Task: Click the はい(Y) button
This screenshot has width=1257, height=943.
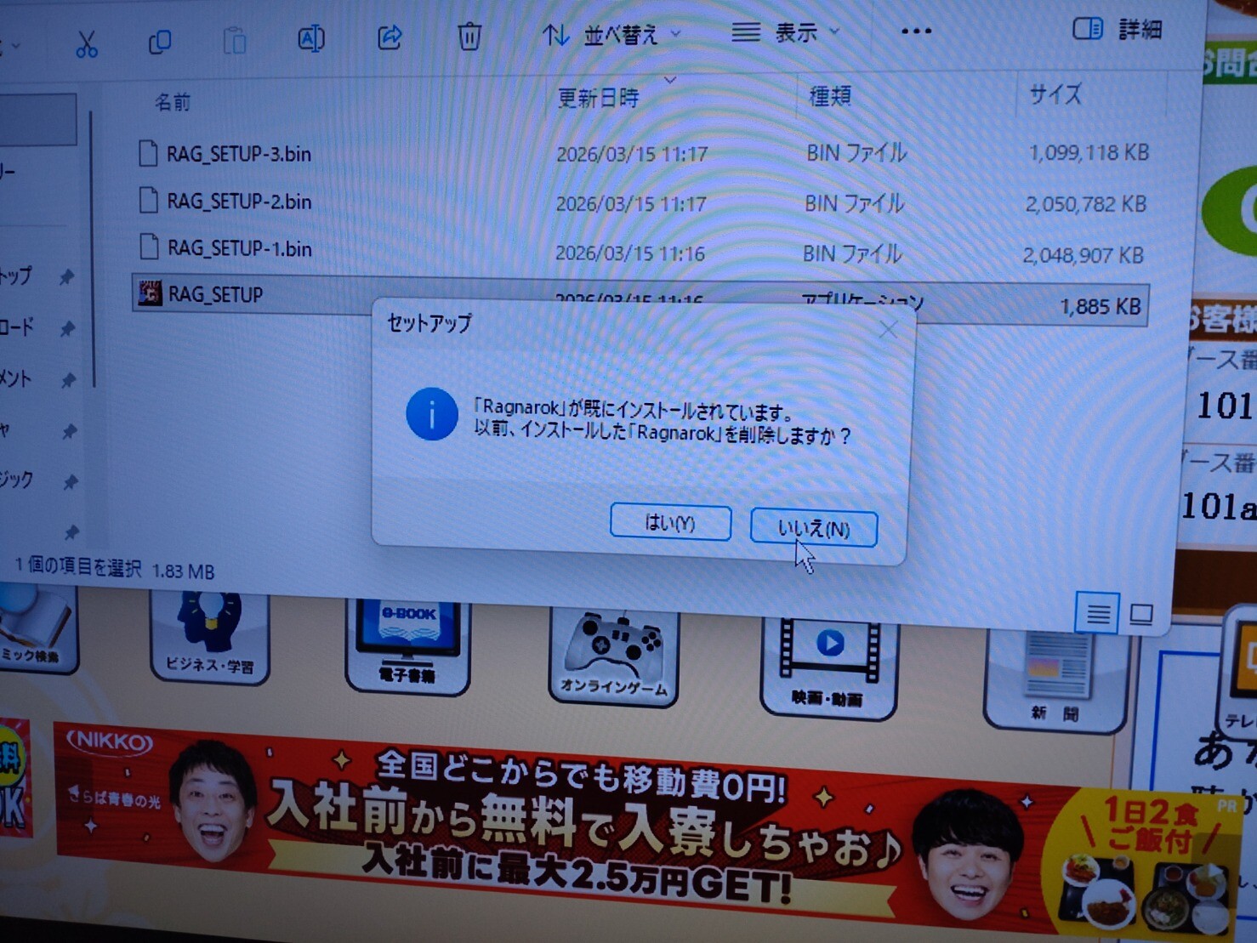Action: [x=670, y=523]
